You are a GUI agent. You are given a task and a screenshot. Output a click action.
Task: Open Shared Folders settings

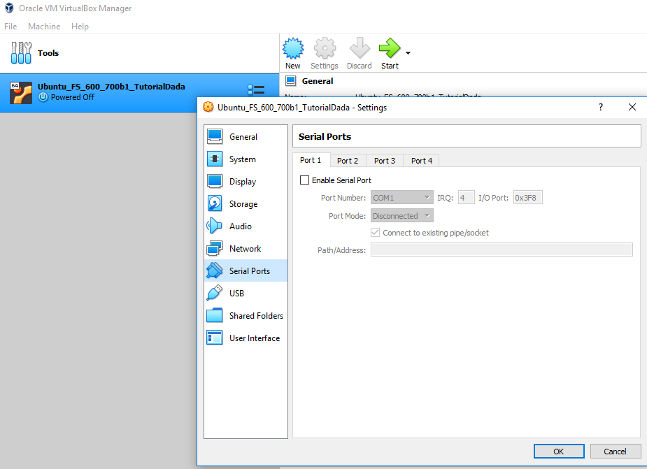(x=256, y=316)
